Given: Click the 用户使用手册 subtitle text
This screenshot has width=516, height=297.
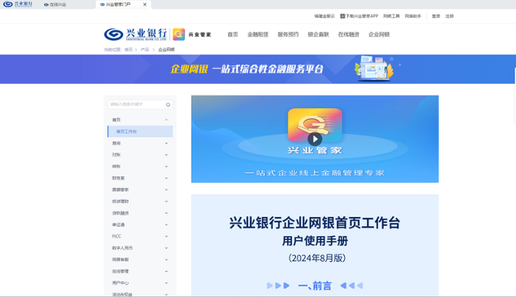Looking at the screenshot, I should coord(315,241).
